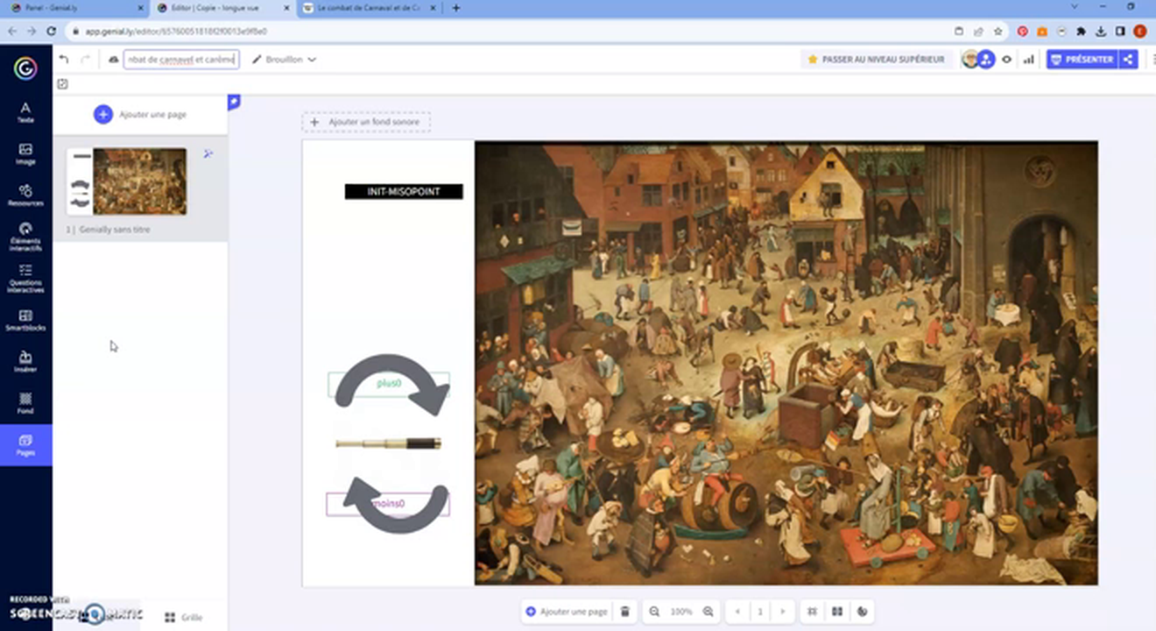
Task: Click the undo arrow
Action: [64, 60]
